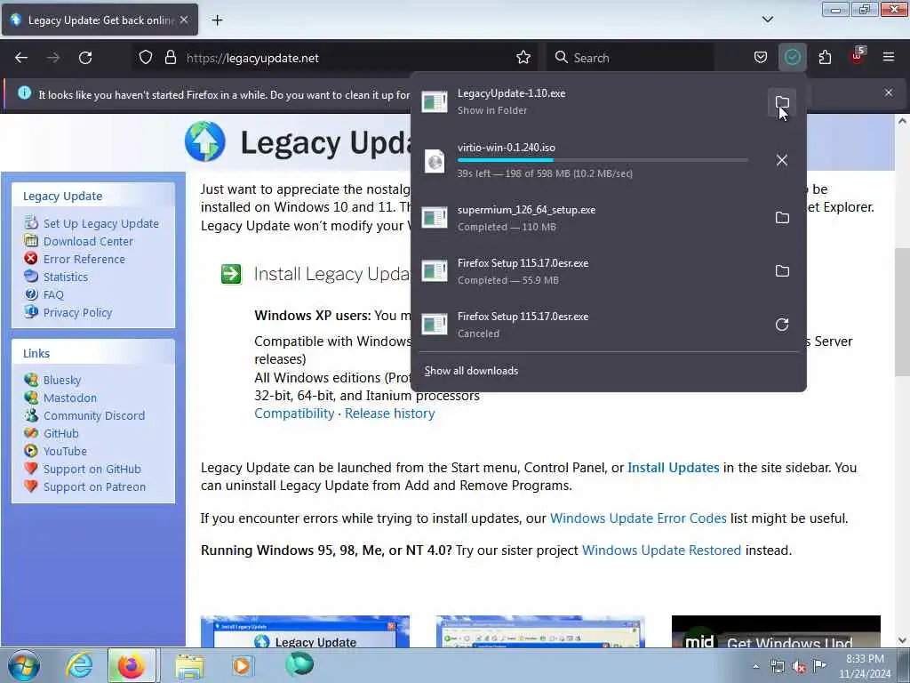
Task: Open Windows Explorer from the taskbar
Action: (x=189, y=665)
